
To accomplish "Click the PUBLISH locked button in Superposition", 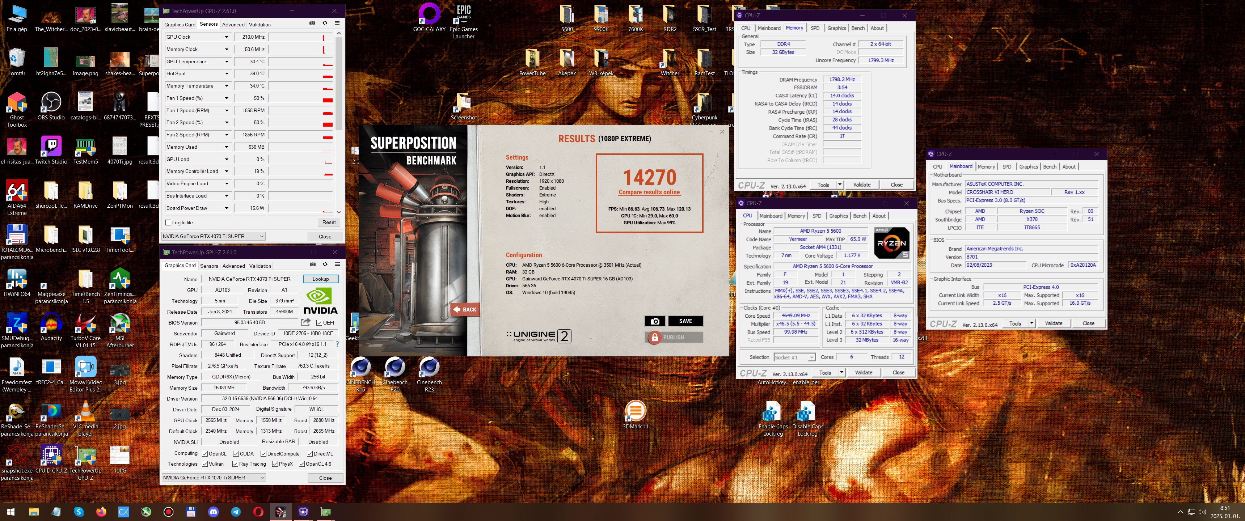I will (674, 337).
